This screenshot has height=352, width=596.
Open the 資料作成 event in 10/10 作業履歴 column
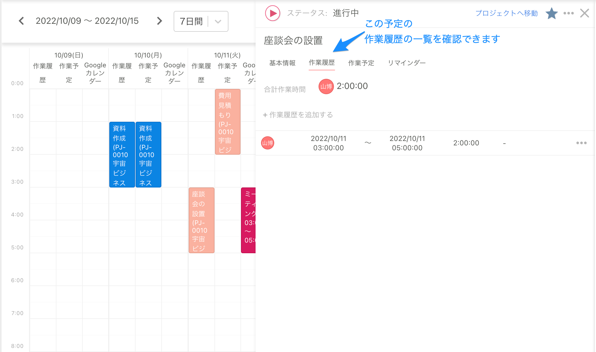(122, 155)
